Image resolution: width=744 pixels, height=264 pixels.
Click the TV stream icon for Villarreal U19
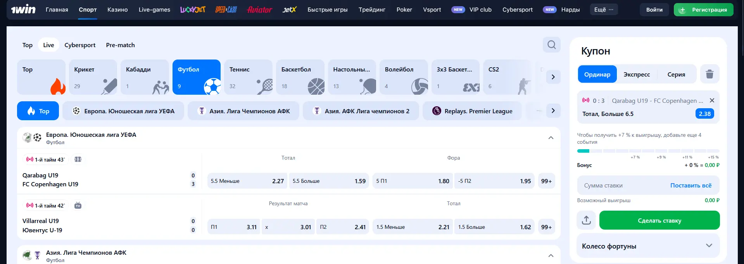[78, 205]
